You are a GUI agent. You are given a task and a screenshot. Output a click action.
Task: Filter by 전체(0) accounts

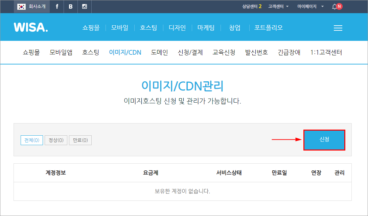pos(32,140)
